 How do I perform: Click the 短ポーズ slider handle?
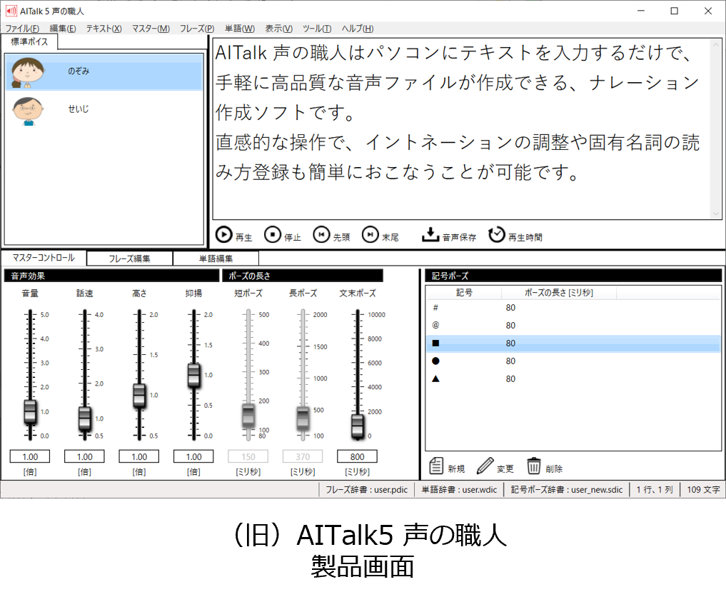[248, 416]
